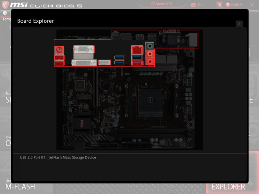The height and width of the screenshot is (194, 259).
Task: Select the blue USB port directly under LAN
Action: tap(137, 57)
